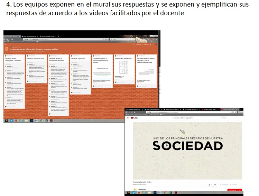The image size is (259, 196).
Task: Click Windows Start in the Padlet window taskbar
Action: [6, 120]
